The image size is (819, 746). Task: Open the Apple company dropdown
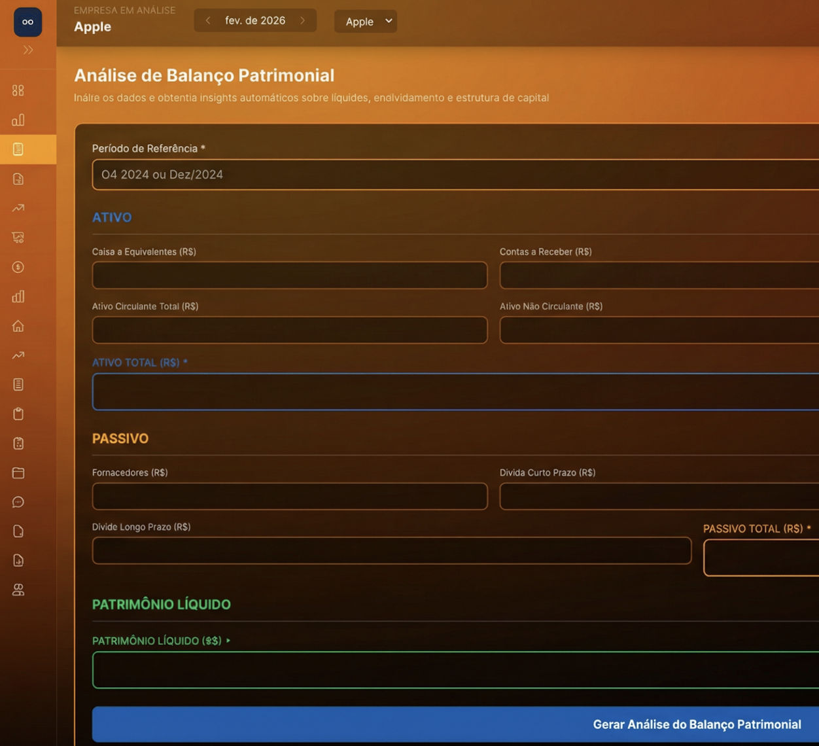(366, 21)
